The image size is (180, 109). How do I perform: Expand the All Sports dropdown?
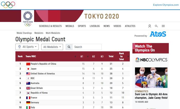pyautogui.click(x=27, y=47)
